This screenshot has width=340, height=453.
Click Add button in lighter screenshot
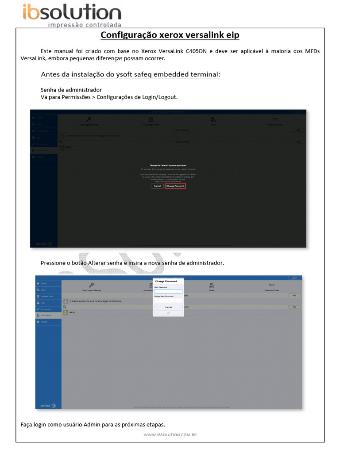(x=294, y=307)
